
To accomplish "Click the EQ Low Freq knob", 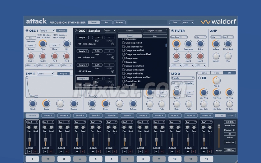I will click(x=204, y=93).
